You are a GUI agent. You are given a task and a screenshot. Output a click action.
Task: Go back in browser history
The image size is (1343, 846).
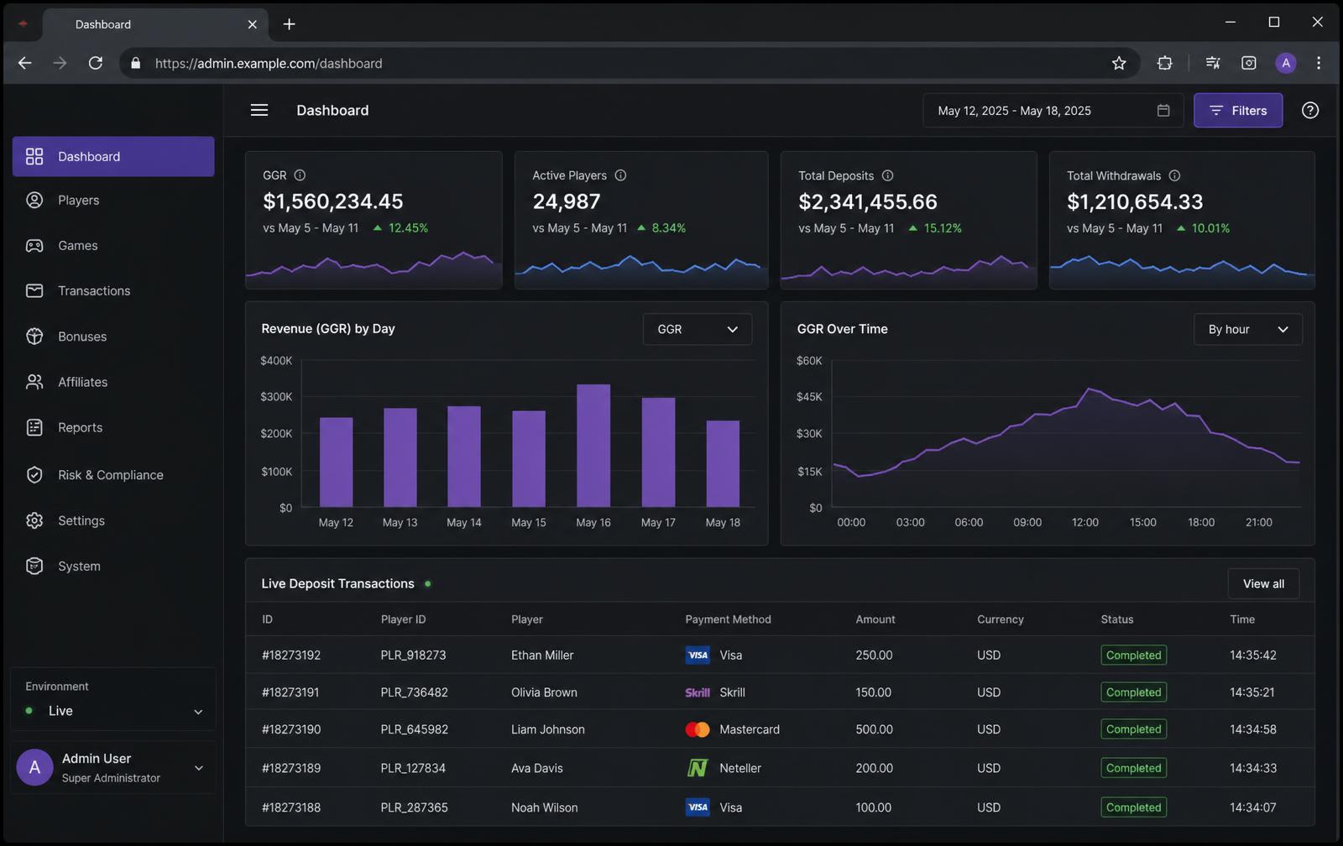24,63
